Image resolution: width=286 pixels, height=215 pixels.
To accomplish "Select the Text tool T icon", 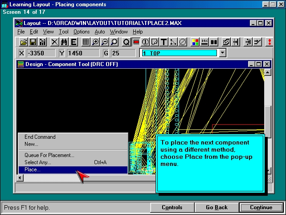I will click(x=164, y=42).
